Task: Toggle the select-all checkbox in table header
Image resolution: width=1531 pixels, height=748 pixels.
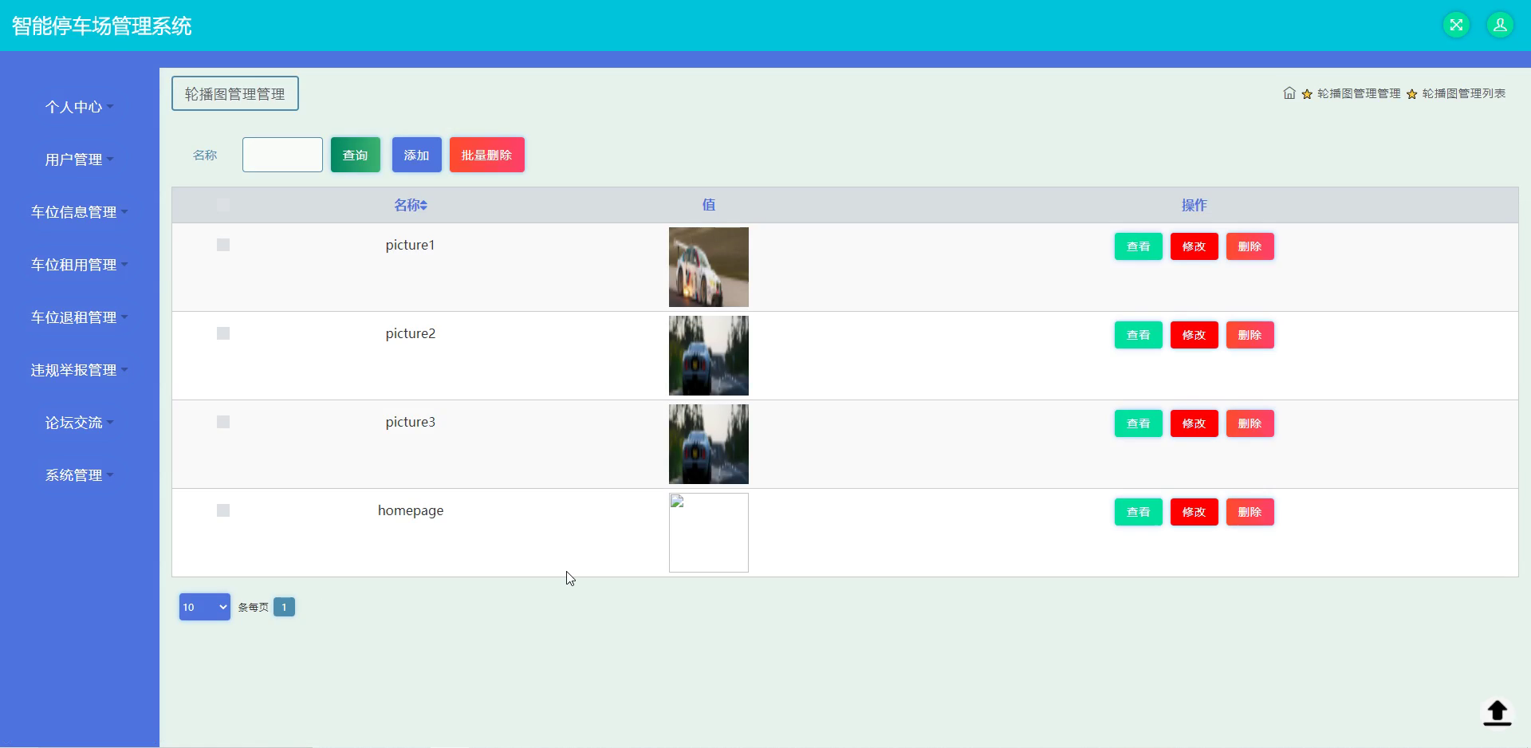Action: coord(223,205)
